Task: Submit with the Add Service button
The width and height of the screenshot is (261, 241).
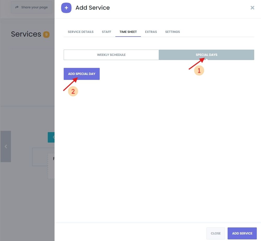Action: 242,233
